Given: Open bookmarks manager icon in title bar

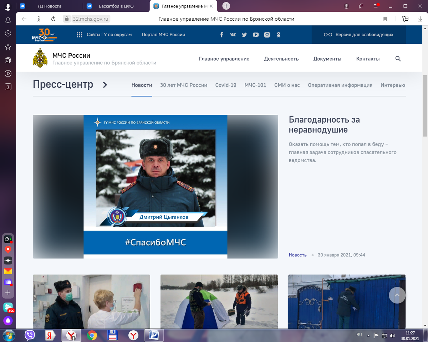Looking at the screenshot, I should [361, 6].
